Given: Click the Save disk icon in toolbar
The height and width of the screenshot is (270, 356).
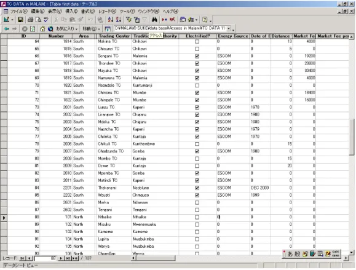Looking at the screenshot, I should tap(20, 20).
